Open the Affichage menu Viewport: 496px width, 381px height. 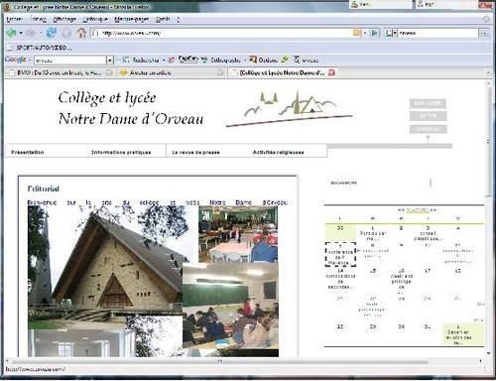(x=64, y=19)
